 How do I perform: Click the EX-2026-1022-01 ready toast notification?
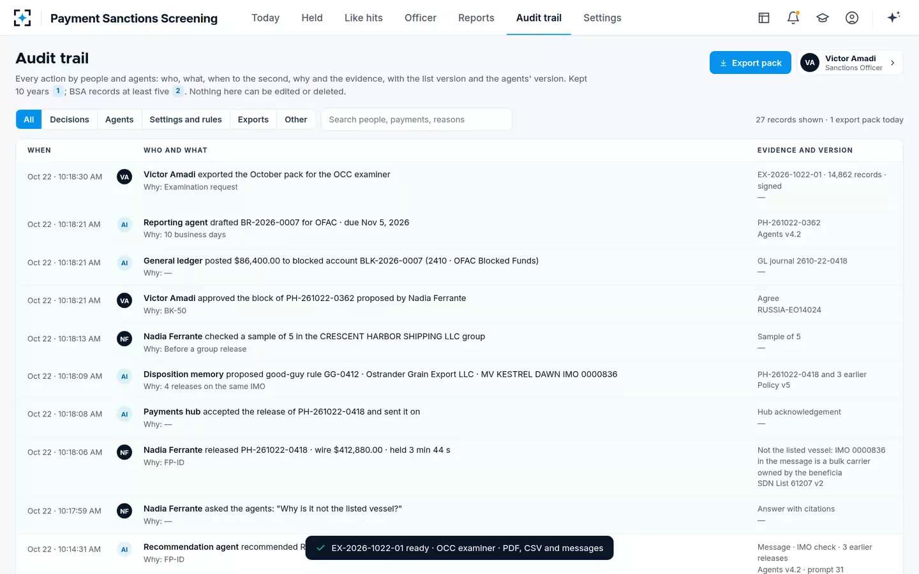pyautogui.click(x=459, y=548)
